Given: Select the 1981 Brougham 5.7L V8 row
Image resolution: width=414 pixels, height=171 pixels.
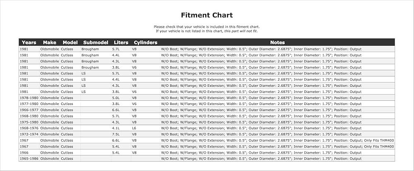Looking at the screenshot, I should [x=207, y=49].
